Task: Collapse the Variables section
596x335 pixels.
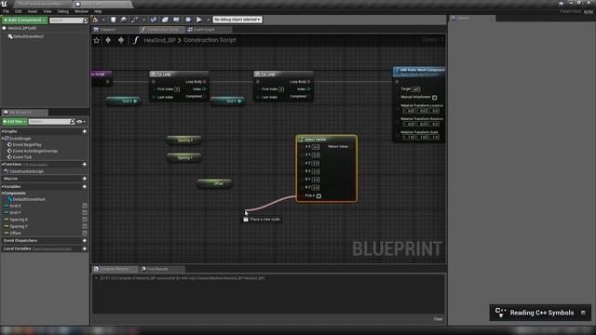Action: coord(2,187)
